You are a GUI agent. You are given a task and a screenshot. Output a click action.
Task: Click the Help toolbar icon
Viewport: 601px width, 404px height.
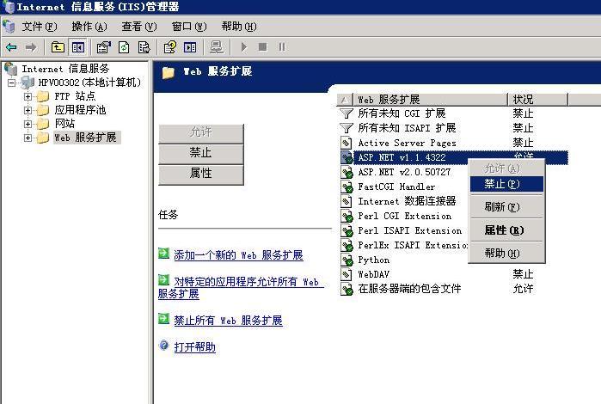coord(170,47)
